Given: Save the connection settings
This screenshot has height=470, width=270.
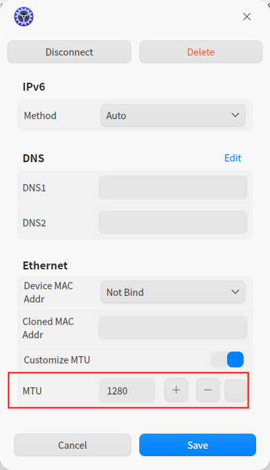Looking at the screenshot, I should (197, 445).
